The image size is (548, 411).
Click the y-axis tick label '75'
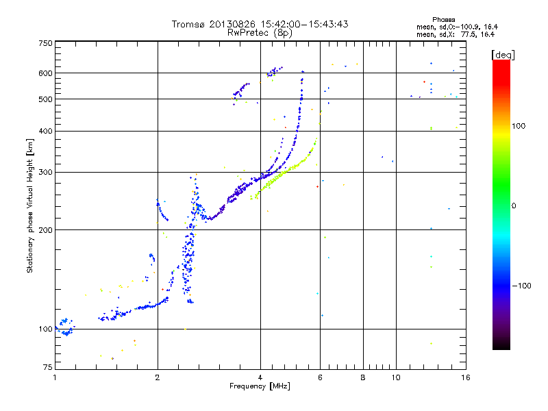[x=48, y=367]
